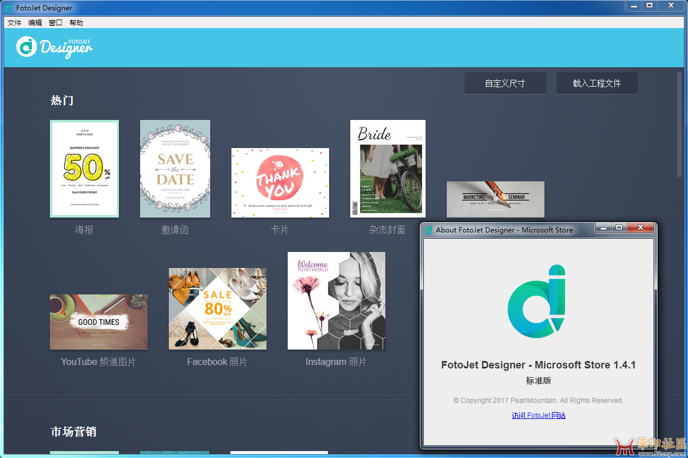The image size is (688, 458).
Task: Select the Thank You card template
Action: click(x=280, y=183)
